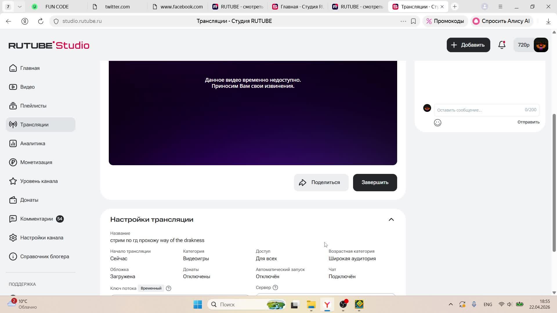Open Монетизация section in sidebar
557x313 pixels.
click(x=36, y=162)
